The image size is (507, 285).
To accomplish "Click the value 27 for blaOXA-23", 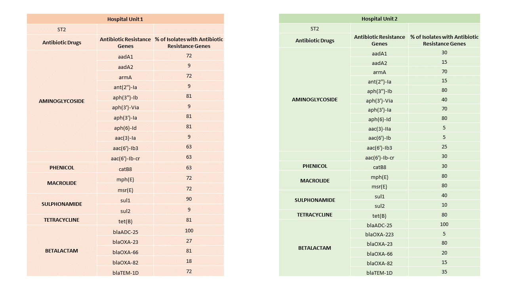I will coord(189,241).
